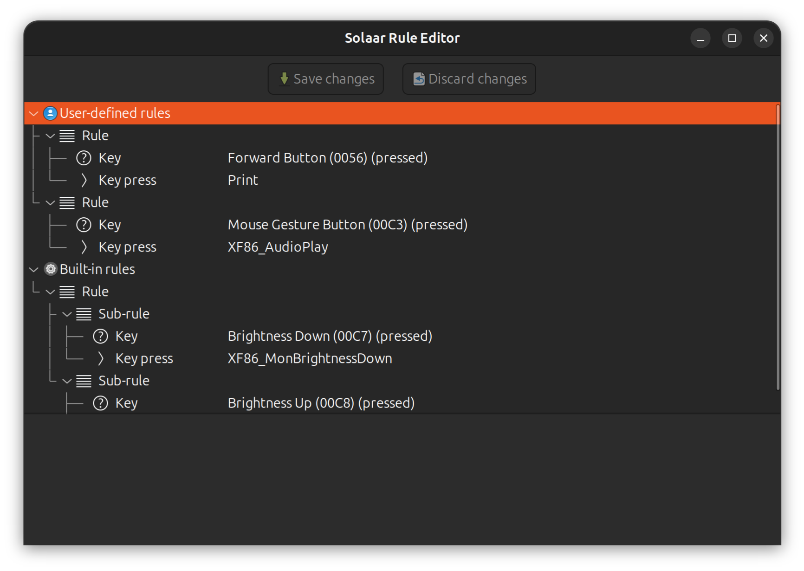The height and width of the screenshot is (571, 804).
Task: Click the question-mark icon for Forward Button key
Action: click(84, 158)
